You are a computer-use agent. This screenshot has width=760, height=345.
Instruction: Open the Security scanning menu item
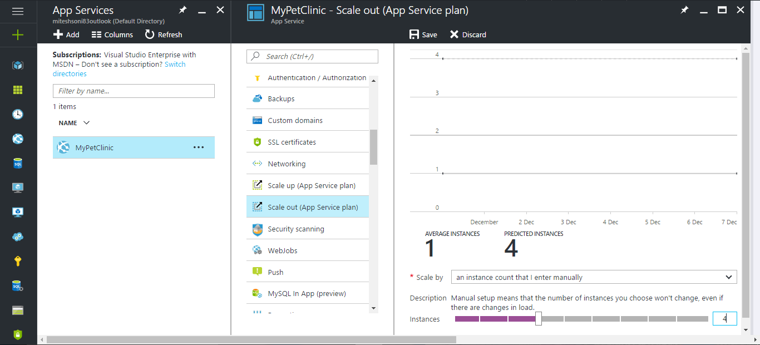click(308, 229)
